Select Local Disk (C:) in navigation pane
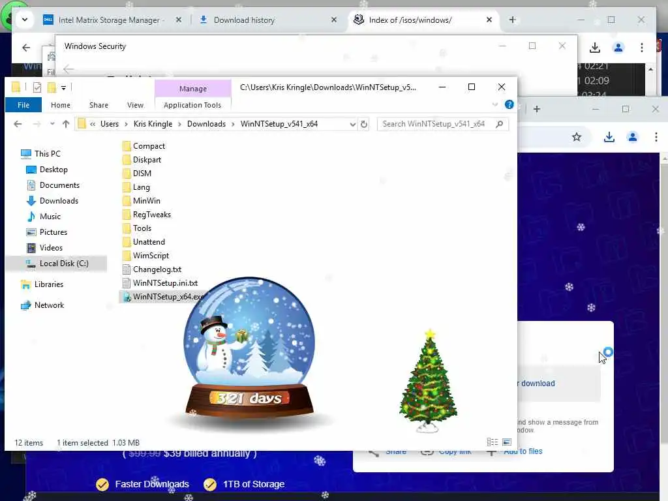 57,264
